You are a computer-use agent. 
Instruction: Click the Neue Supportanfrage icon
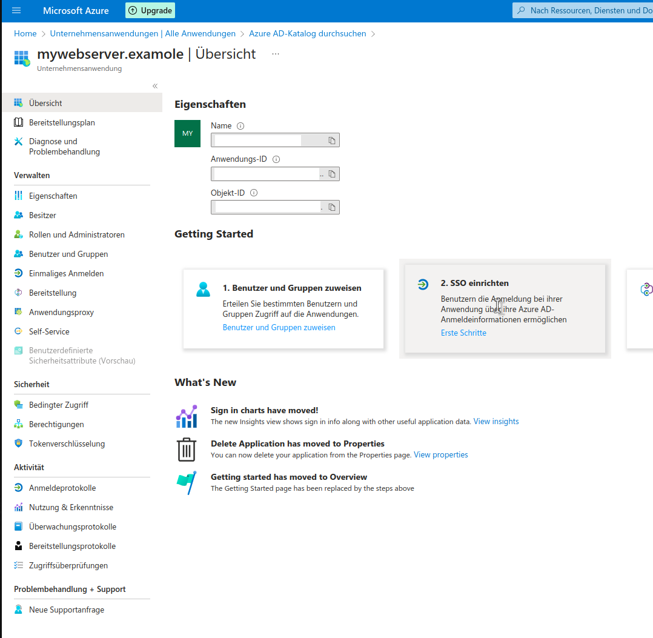tap(18, 610)
